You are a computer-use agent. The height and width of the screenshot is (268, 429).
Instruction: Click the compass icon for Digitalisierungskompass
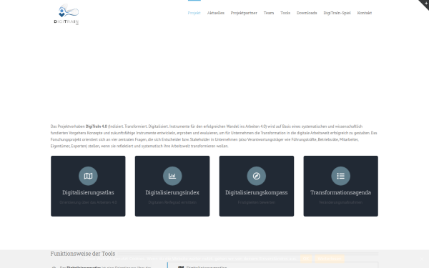pos(257,176)
